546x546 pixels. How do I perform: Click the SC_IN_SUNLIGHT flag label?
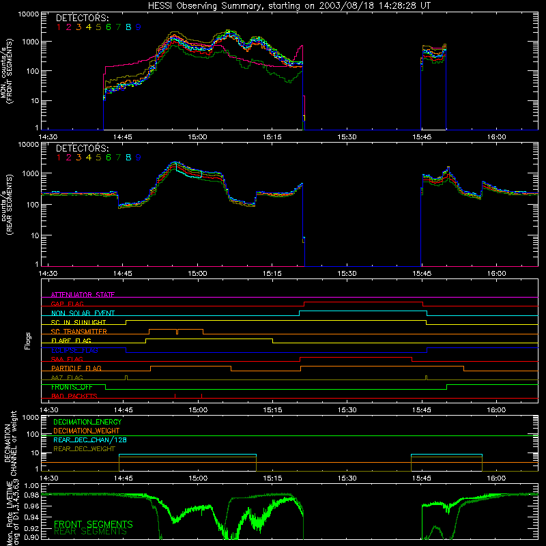click(x=78, y=322)
